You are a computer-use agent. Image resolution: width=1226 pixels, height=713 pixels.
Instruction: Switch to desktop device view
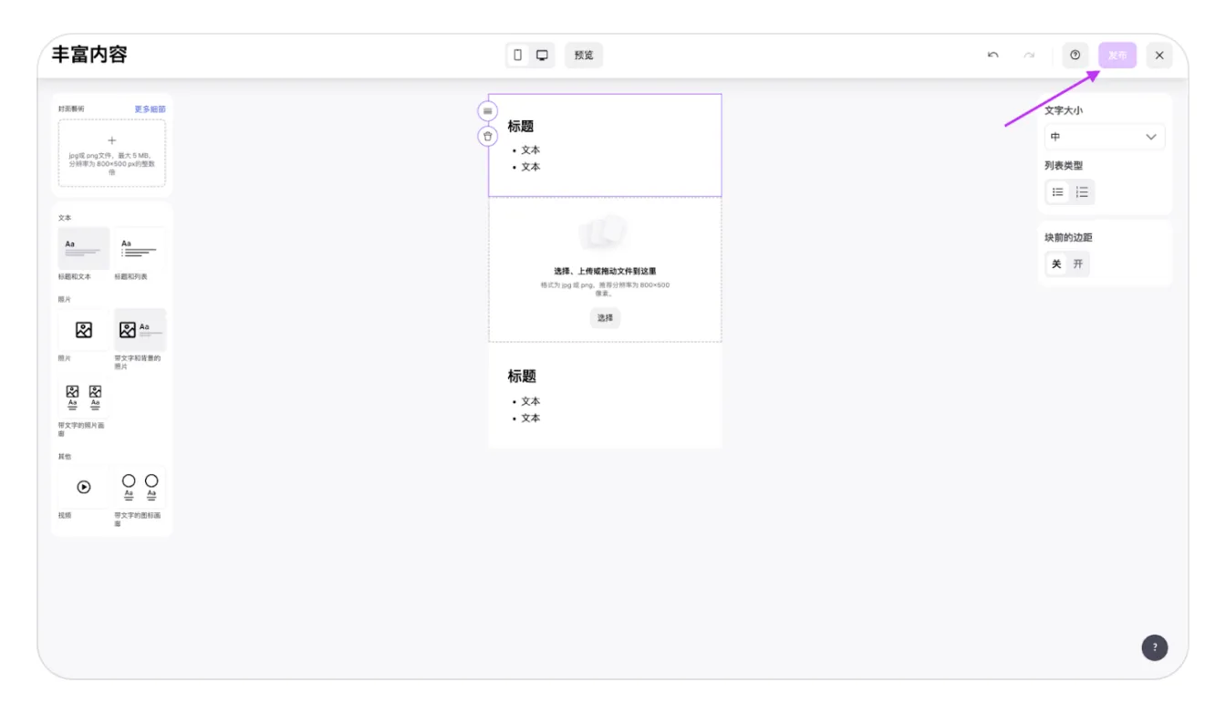coord(542,56)
